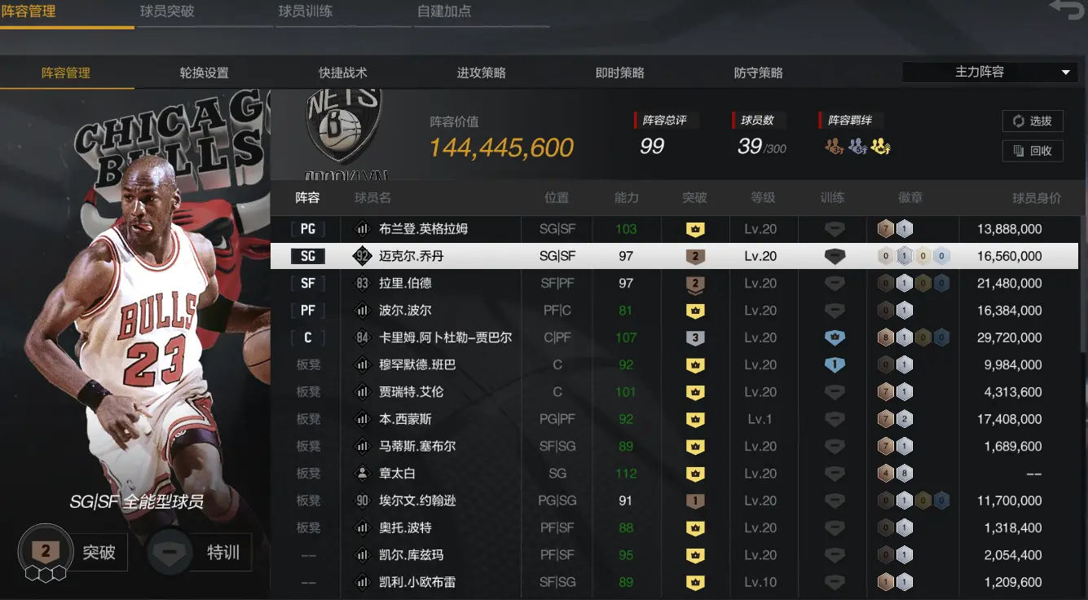Click the 回收 recycle button

pos(1033,151)
